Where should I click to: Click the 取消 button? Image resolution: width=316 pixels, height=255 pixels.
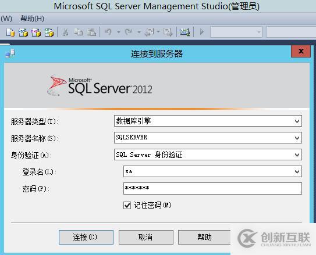[x=146, y=238]
